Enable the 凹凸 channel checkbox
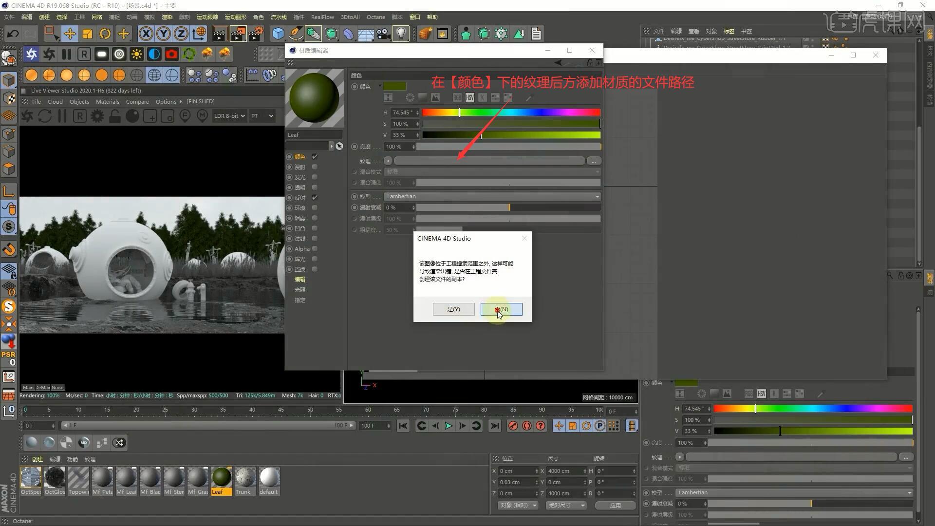The width and height of the screenshot is (935, 526). [x=315, y=228]
